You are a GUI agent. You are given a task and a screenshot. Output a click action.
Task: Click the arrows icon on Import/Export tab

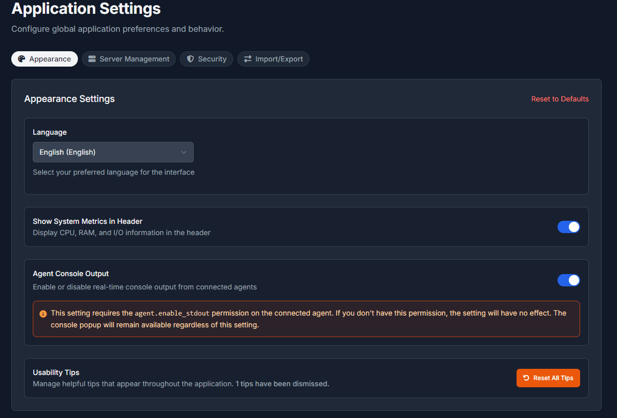click(248, 59)
